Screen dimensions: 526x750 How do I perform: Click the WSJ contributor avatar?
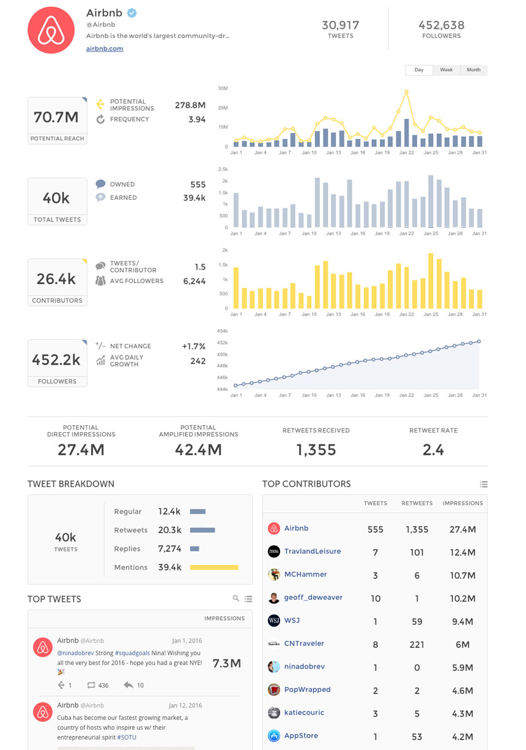coord(274,621)
